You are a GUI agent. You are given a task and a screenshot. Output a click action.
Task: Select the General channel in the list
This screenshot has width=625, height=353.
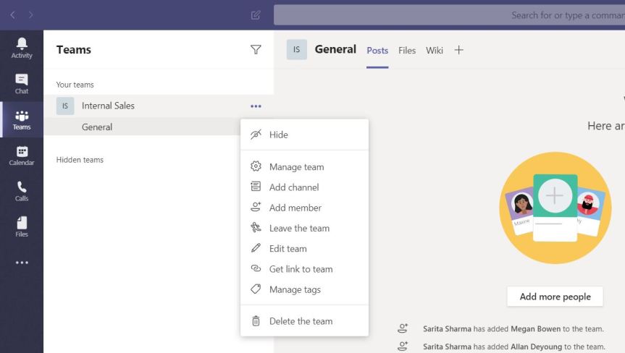coord(97,127)
